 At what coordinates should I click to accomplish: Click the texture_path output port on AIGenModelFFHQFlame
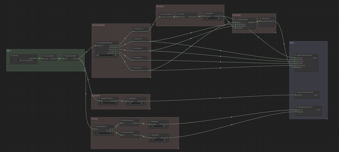(117, 46)
